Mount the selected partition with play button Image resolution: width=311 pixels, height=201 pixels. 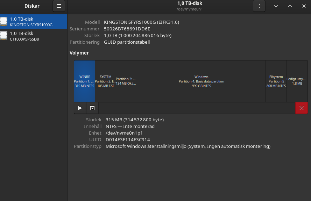80,108
